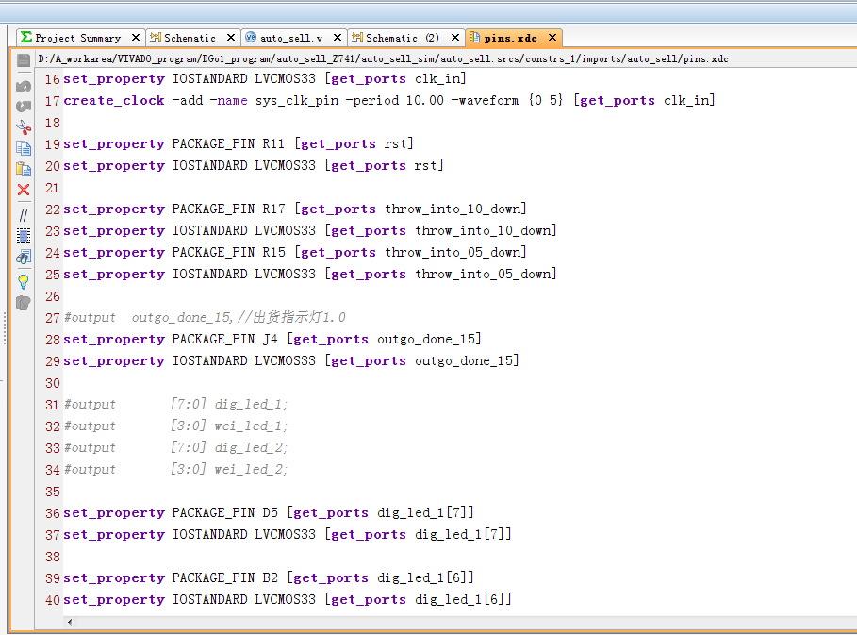Click comment 'wei_led_1;' on line 32
This screenshot has height=635, width=857.
(x=251, y=426)
